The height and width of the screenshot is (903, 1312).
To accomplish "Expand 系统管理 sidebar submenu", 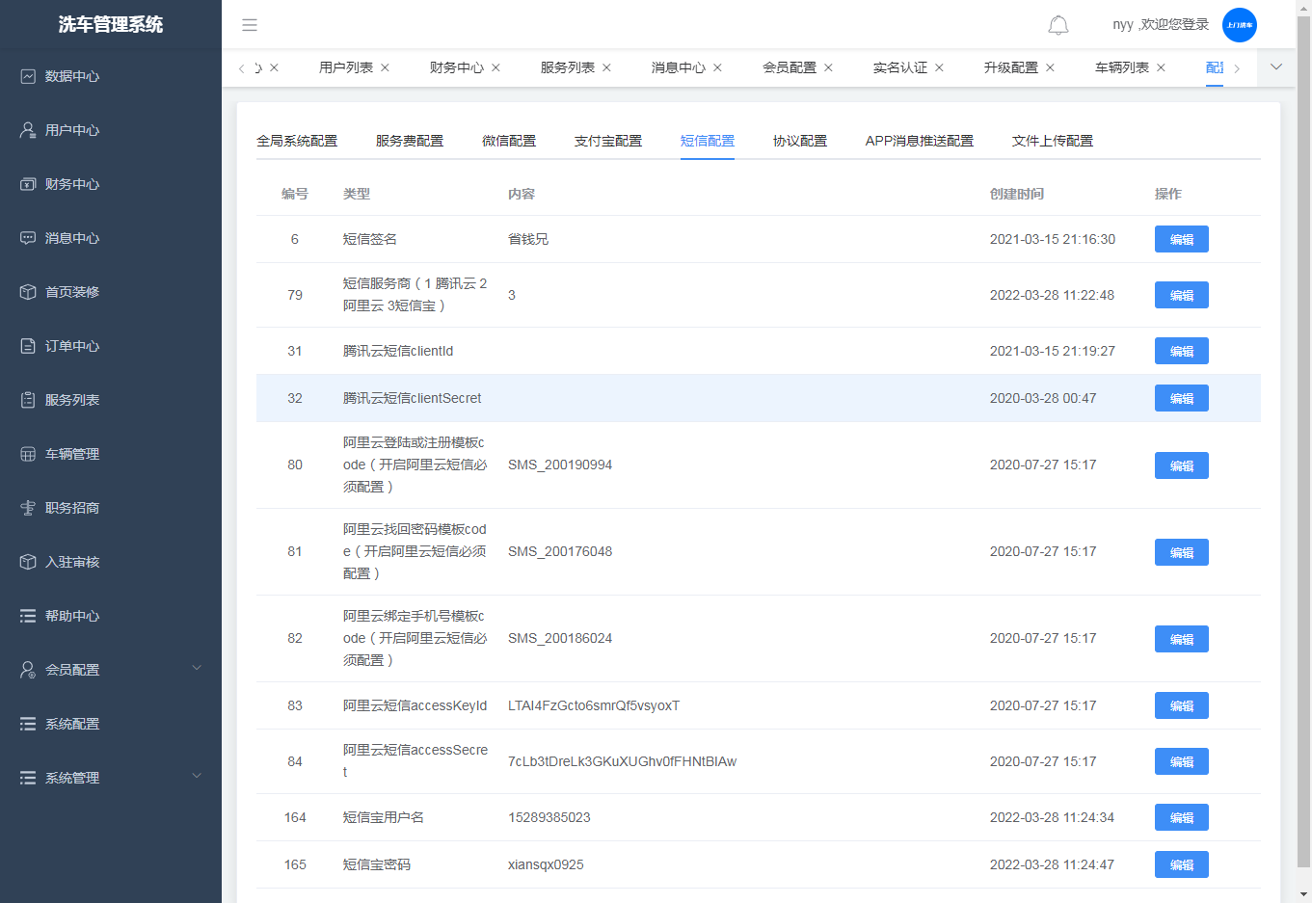I will pyautogui.click(x=111, y=778).
